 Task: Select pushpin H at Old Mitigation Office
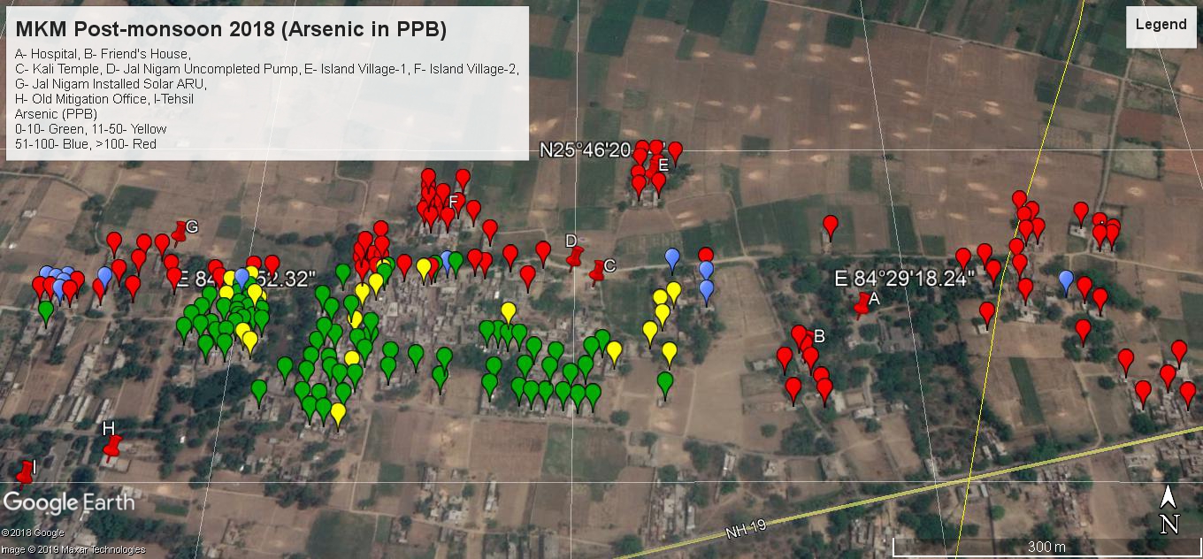[x=111, y=447]
